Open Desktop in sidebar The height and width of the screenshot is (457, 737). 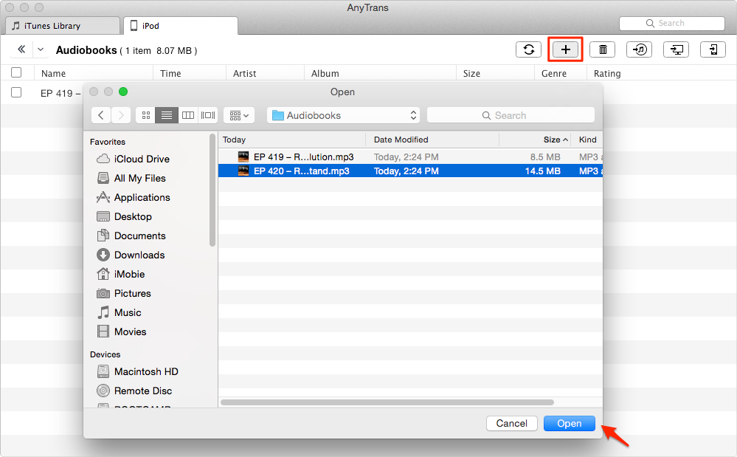point(124,217)
